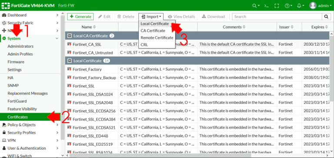The height and width of the screenshot is (158, 334).
Task: Open the notifications bell
Action: pos(301,6)
